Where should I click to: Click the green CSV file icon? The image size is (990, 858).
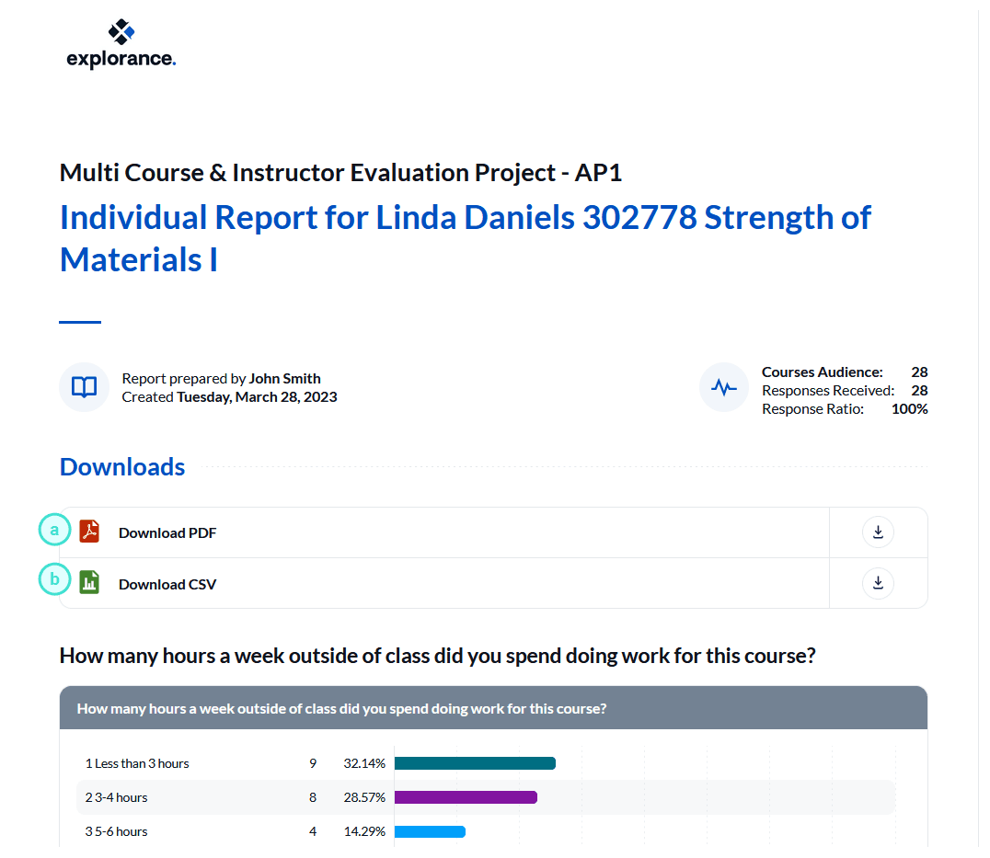[89, 583]
